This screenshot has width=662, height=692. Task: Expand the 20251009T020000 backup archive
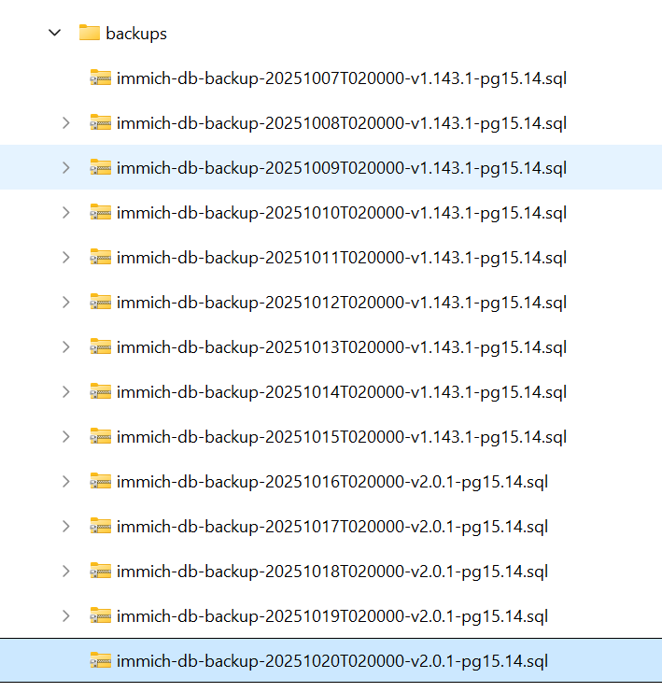click(x=66, y=168)
